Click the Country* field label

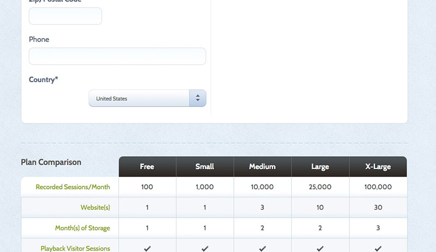coord(44,80)
